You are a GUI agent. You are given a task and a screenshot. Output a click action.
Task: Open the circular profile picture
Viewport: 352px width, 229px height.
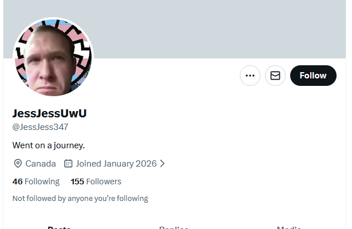(x=53, y=57)
